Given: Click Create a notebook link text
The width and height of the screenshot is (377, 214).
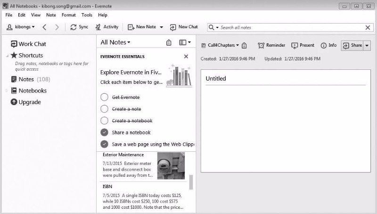Looking at the screenshot, I should point(132,121).
